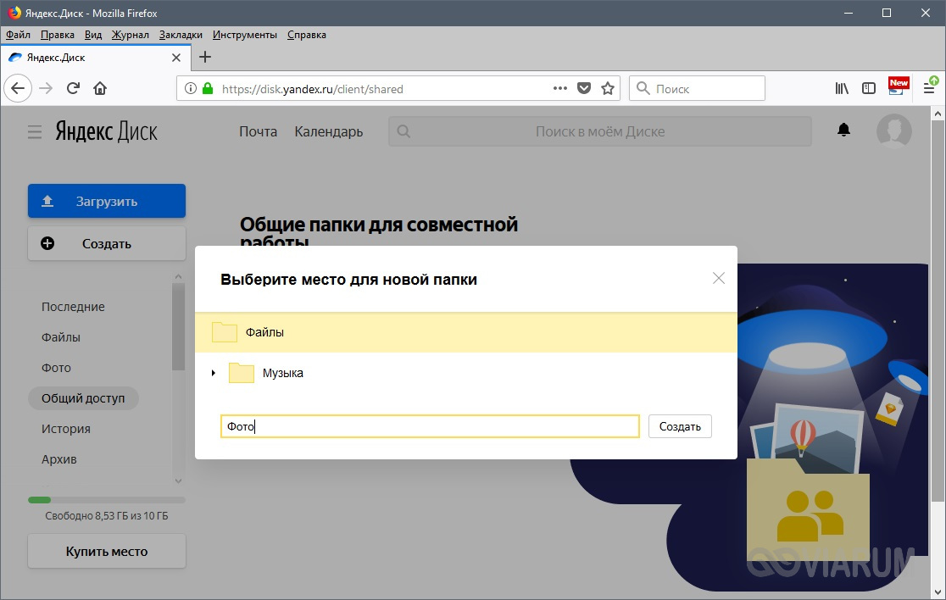This screenshot has height=600, width=946.
Task: Open the Почта link
Action: pos(259,131)
